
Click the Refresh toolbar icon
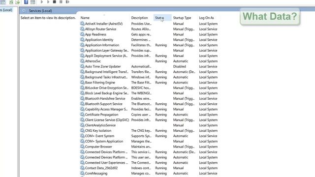(x=11, y=2)
